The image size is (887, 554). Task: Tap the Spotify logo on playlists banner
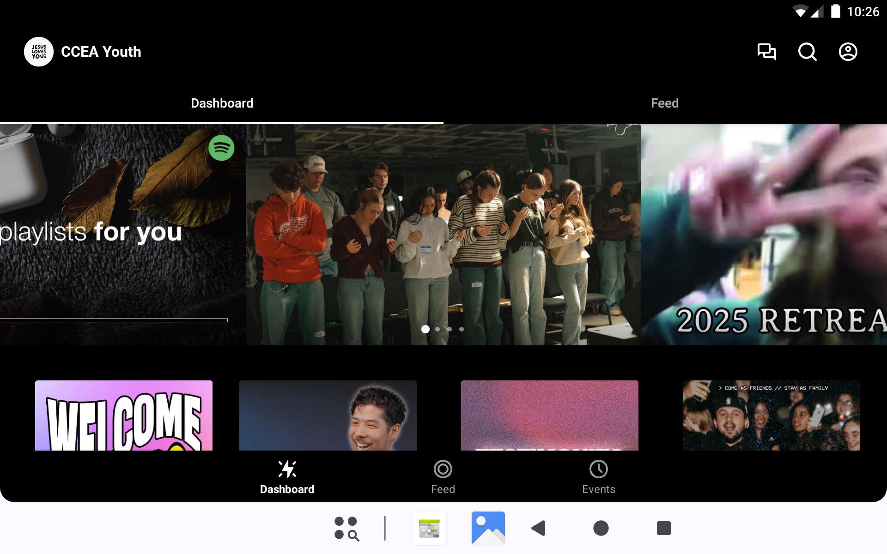click(x=221, y=148)
